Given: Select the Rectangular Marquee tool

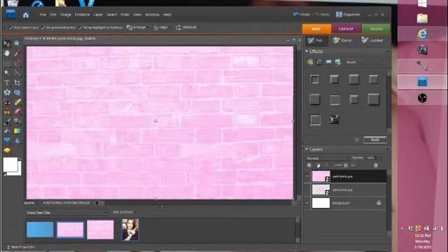Looking at the screenshot, I should click(7, 63).
